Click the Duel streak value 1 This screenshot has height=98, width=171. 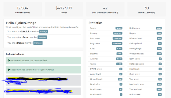pyautogui.click(x=121, y=95)
